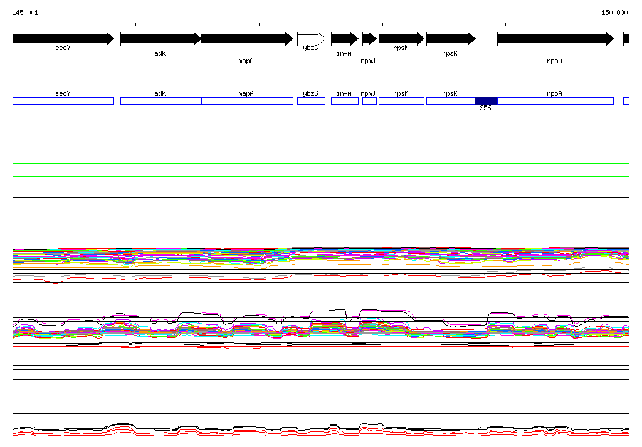The height and width of the screenshot is (447, 642).
Task: Click the infA blue outlined box
Action: coord(345,101)
